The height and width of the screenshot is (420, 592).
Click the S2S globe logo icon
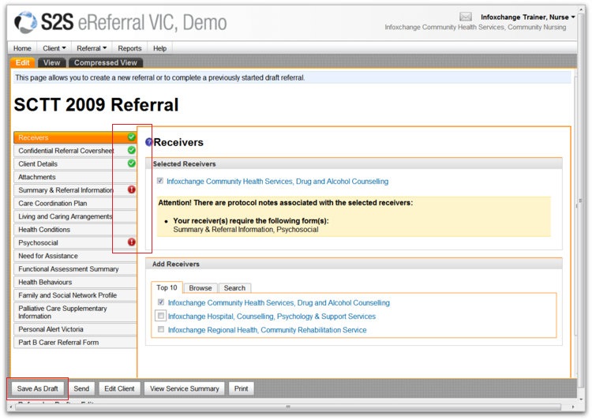click(25, 22)
